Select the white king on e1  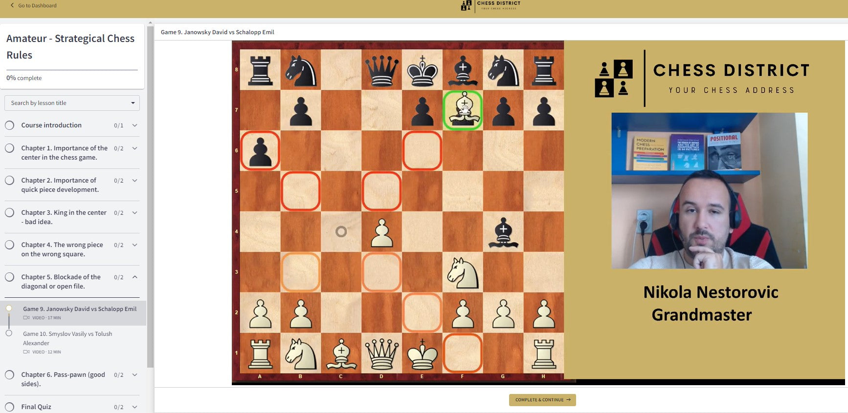click(422, 354)
